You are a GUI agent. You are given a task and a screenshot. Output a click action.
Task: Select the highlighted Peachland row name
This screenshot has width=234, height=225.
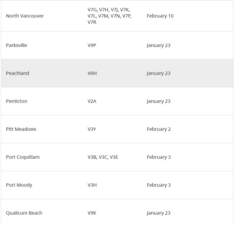click(x=18, y=73)
